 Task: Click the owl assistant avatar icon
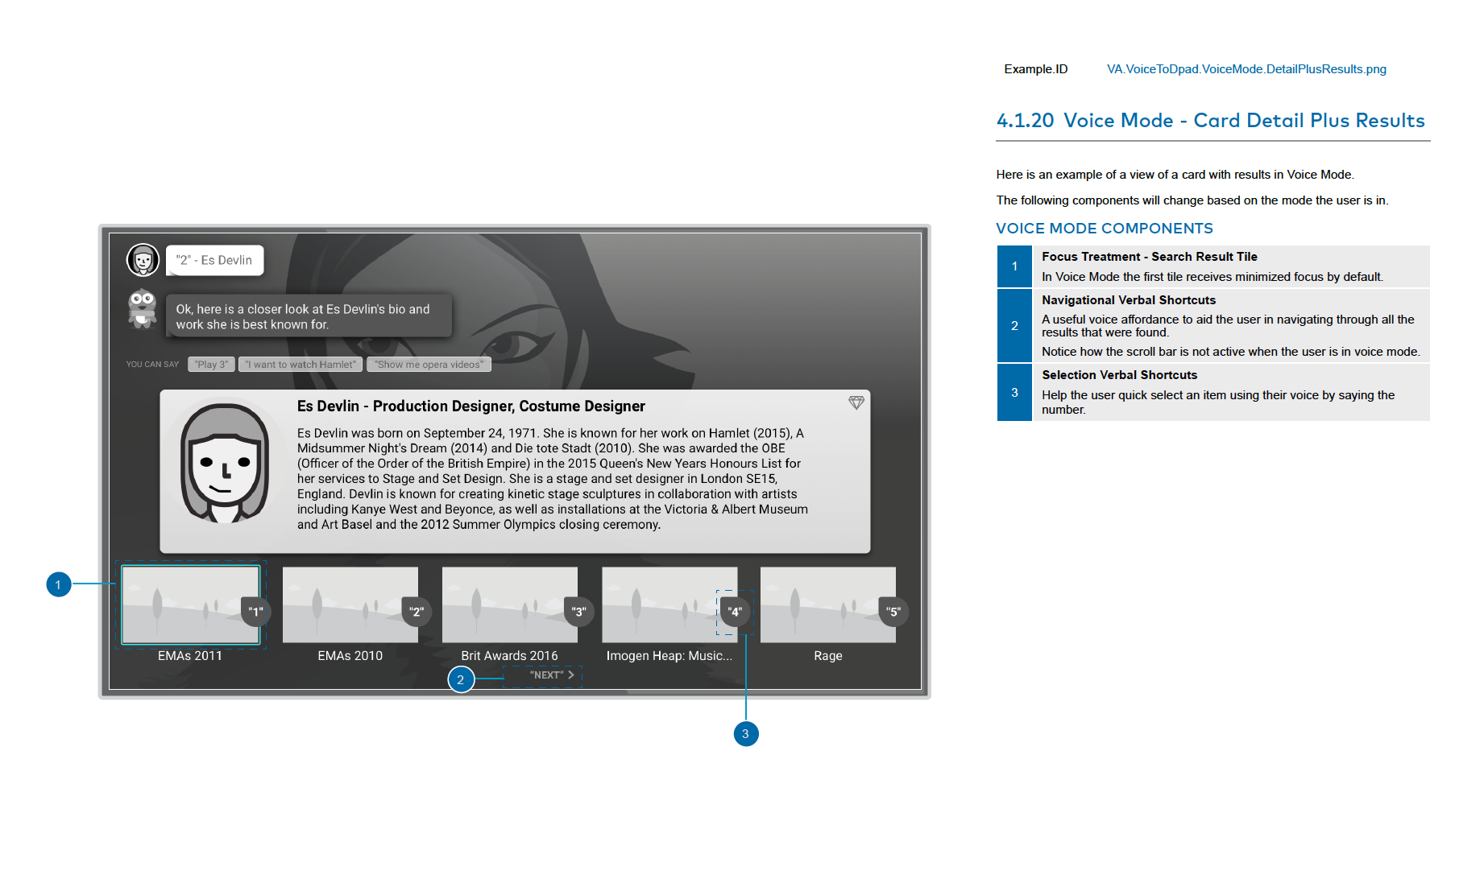coord(143,308)
